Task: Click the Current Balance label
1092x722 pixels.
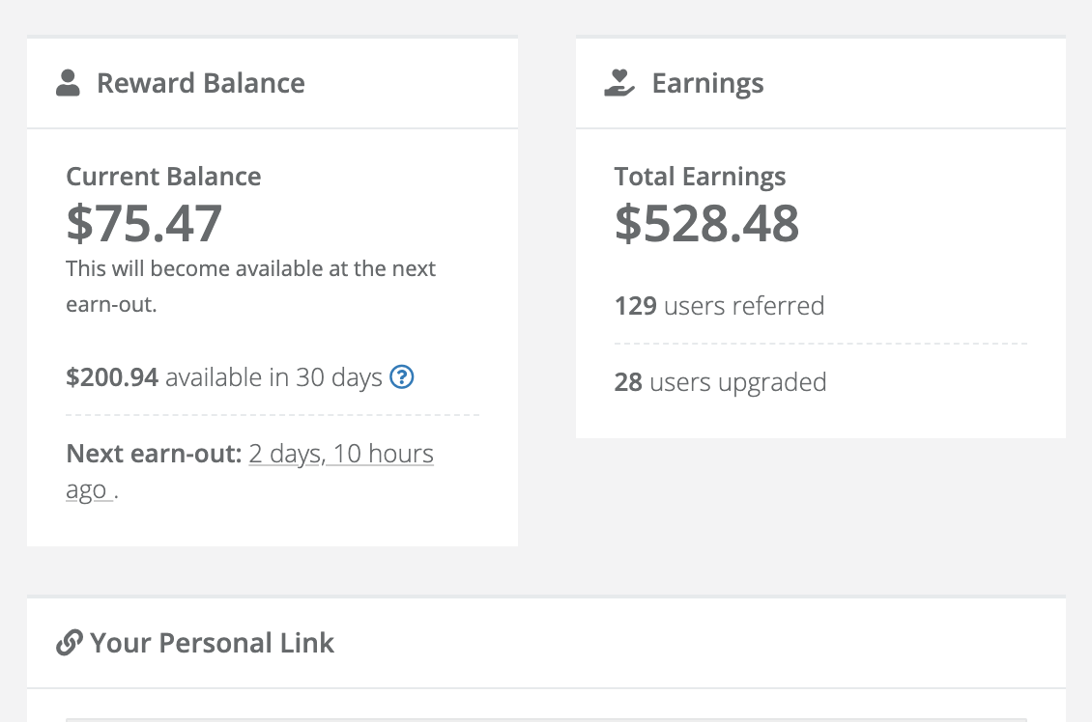Action: point(163,177)
